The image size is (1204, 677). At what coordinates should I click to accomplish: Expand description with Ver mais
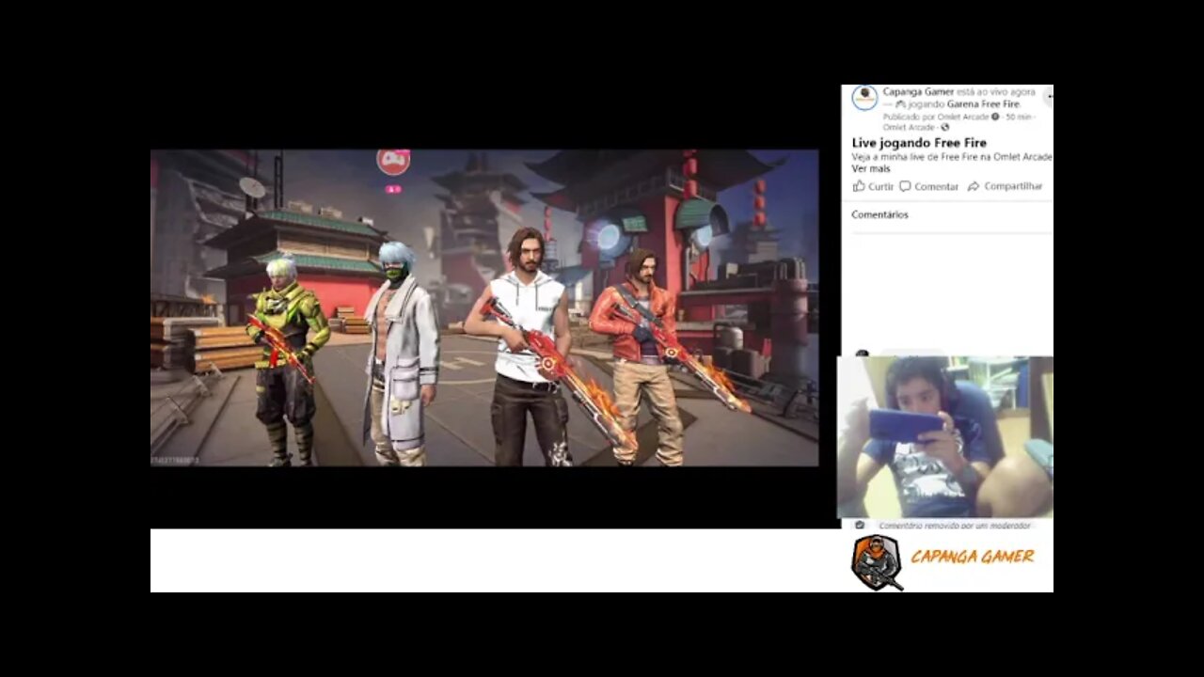(871, 168)
